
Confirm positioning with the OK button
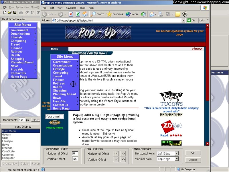193,153
